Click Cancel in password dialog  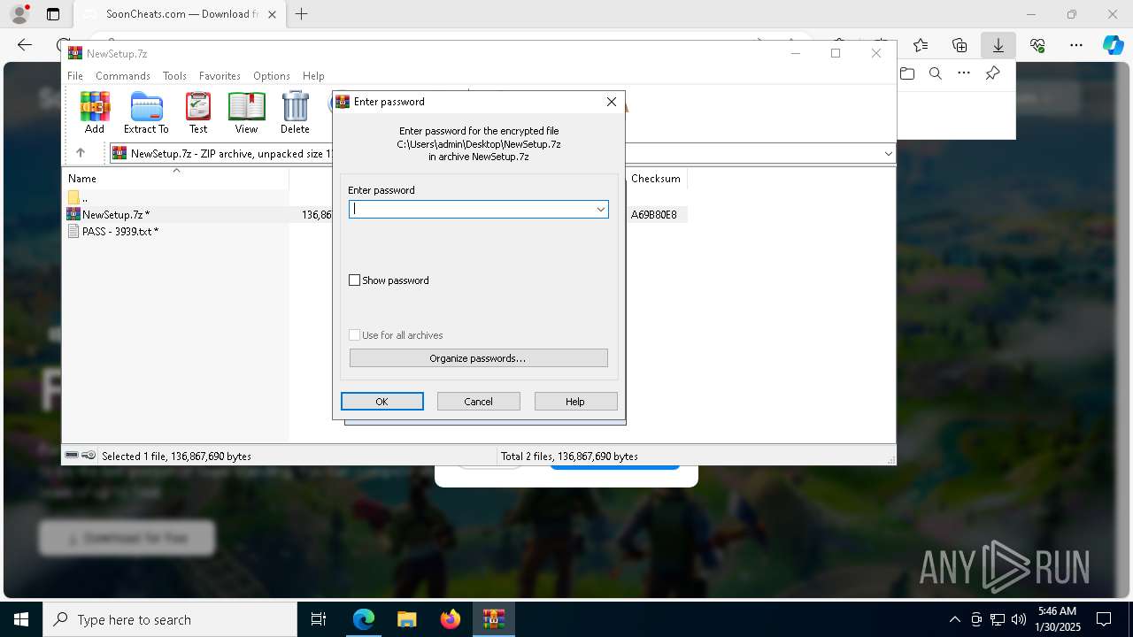coord(479,402)
